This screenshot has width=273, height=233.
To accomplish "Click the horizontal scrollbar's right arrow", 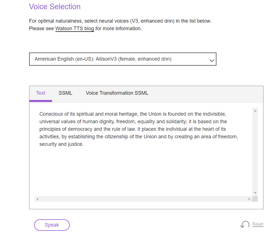I will [249, 199].
